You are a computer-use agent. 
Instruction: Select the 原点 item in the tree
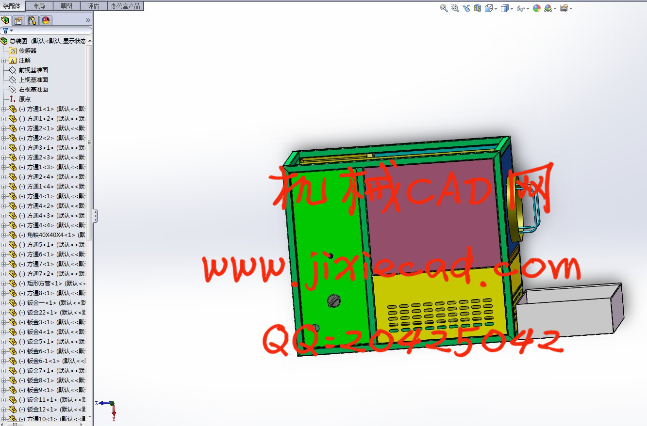[24, 99]
